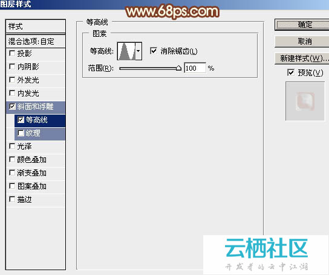Select the 内发光 inner glow entry
Screen dimensions: 329x275
36,93
